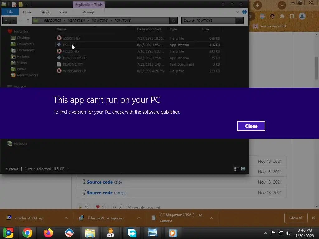Open PC Magazine 1996 download options chevron
This screenshot has height=239, width=319.
click(x=212, y=218)
